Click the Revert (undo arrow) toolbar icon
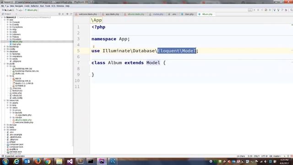 (x=286, y=10)
